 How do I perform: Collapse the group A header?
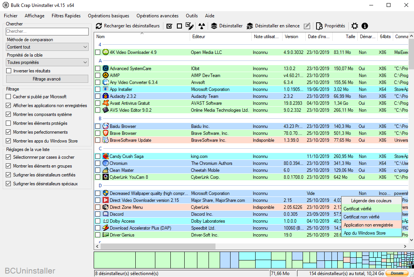[x=100, y=60]
